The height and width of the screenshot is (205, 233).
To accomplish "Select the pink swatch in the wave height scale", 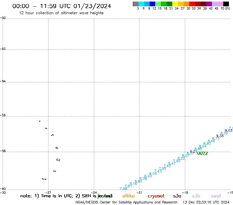I will 220,4.
